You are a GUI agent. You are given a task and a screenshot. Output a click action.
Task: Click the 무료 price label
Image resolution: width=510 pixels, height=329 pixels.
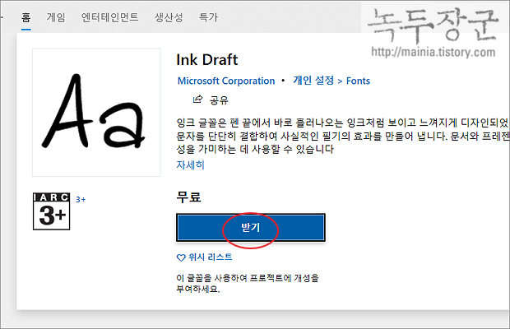[x=188, y=197]
